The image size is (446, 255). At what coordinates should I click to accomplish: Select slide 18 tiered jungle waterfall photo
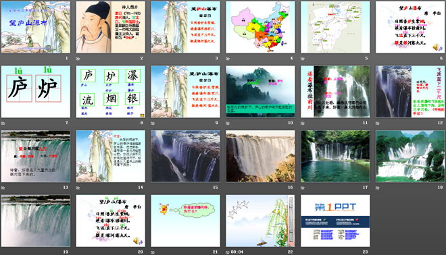coord(410,157)
